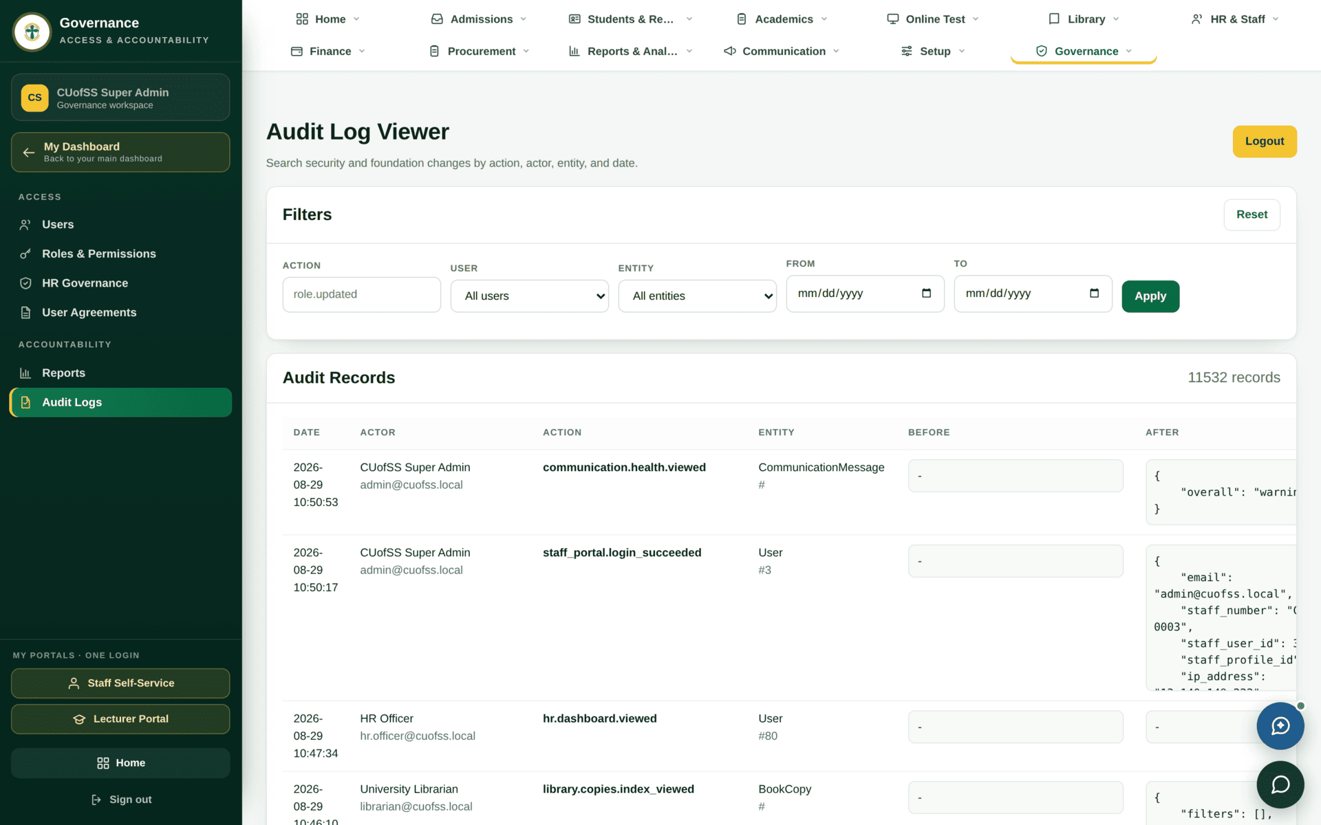Click the key icon beside Roles & Permissions

[x=25, y=254]
